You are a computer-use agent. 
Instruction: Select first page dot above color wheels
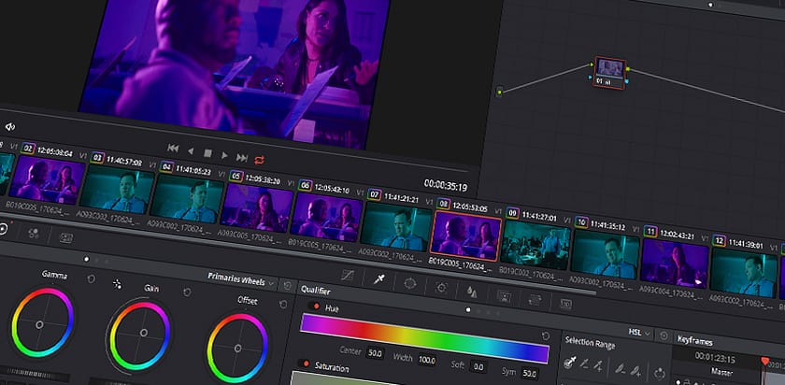(x=86, y=259)
